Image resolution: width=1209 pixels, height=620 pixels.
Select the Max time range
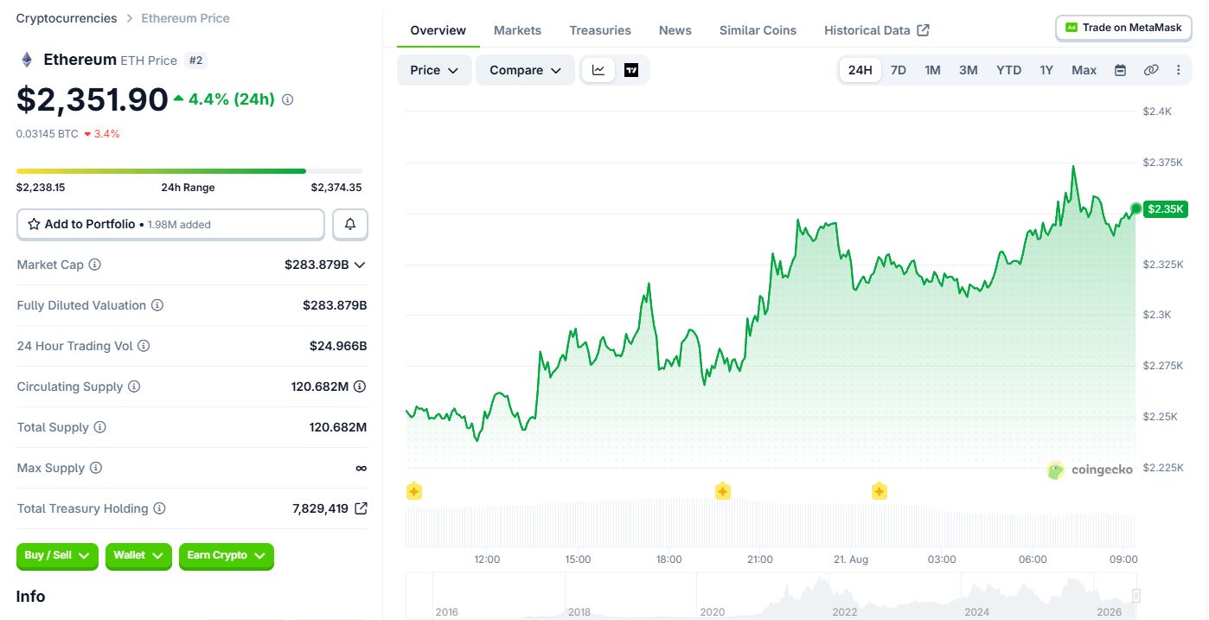[x=1084, y=70]
